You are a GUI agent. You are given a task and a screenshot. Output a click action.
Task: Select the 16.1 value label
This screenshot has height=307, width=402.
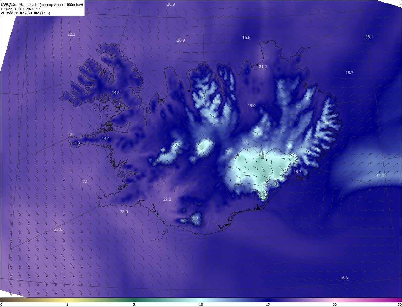tap(369, 37)
